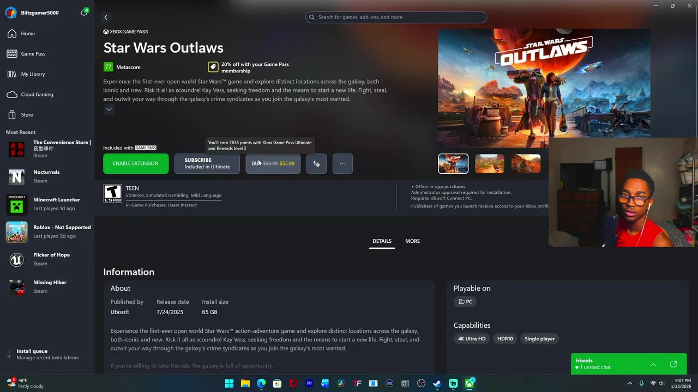This screenshot has height=392, width=698.
Task: Click the 7/24/2025 release date text
Action: coord(170,313)
